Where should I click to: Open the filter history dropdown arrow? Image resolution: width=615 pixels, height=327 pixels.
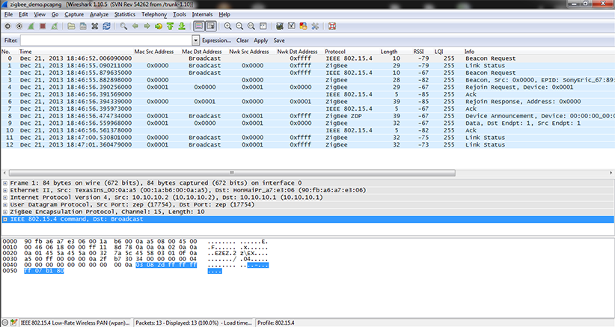196,40
